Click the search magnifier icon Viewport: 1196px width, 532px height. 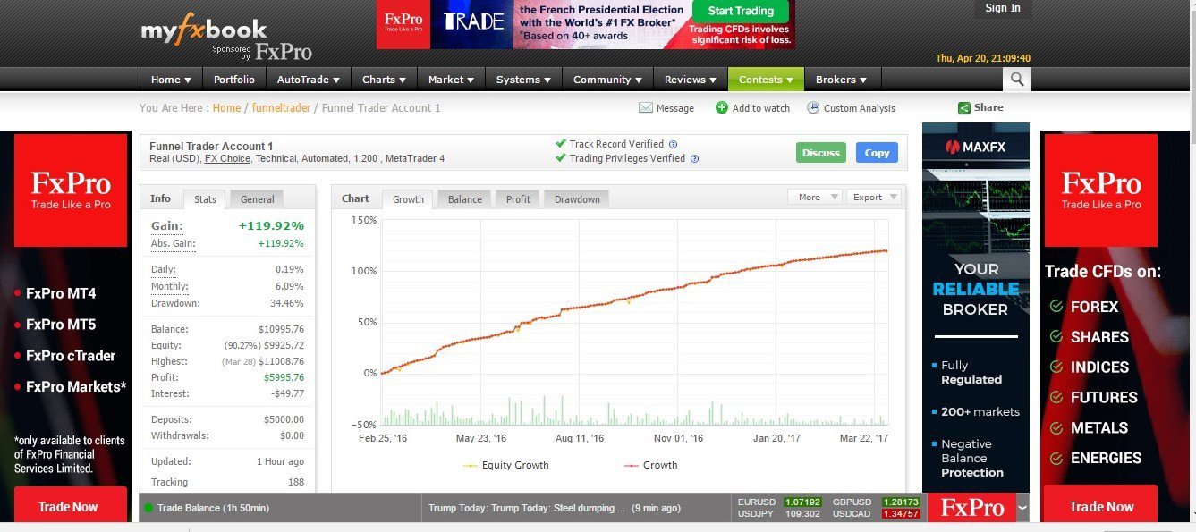pos(1016,80)
